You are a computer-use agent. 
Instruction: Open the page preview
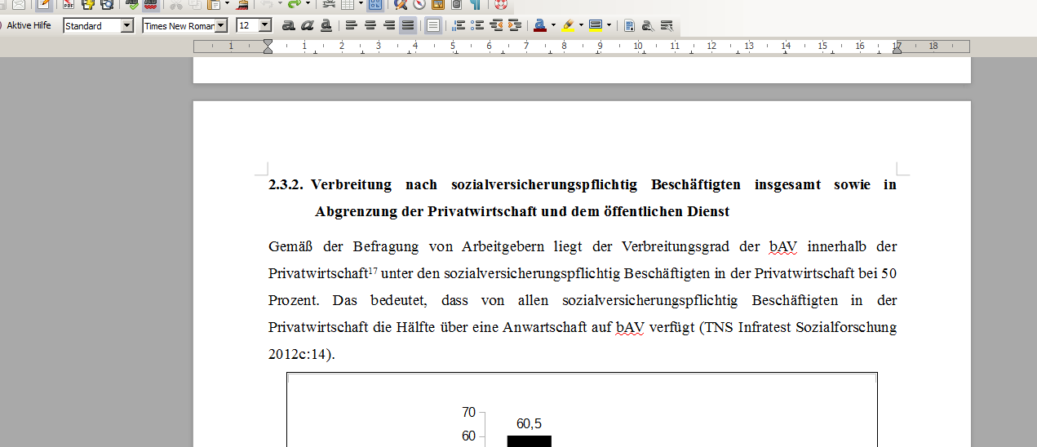pos(107,4)
